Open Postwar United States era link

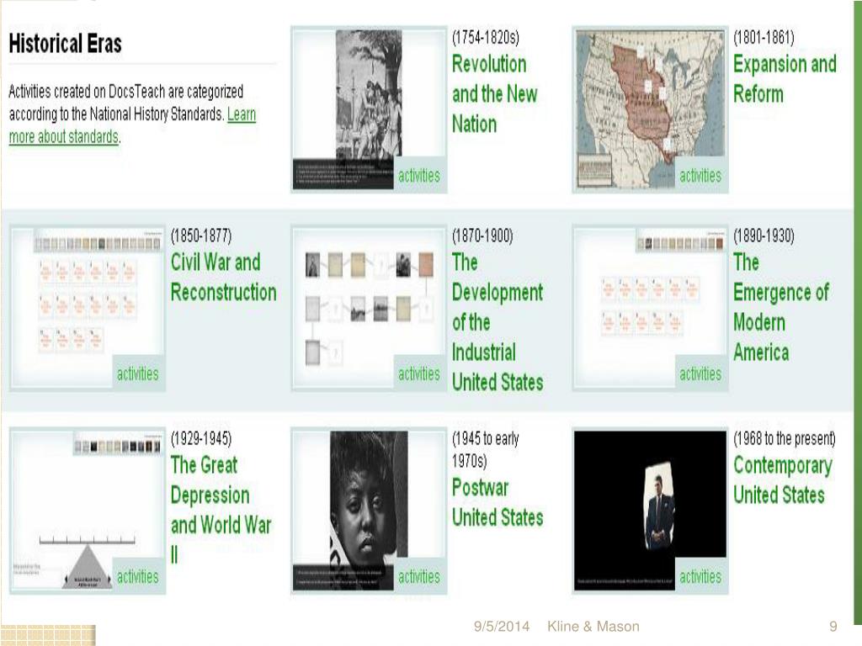[x=498, y=502]
